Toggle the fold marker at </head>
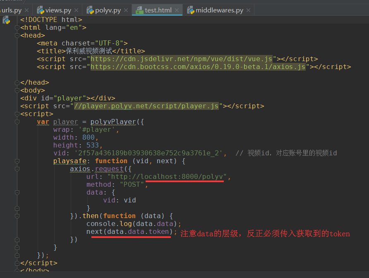This screenshot has width=369, height=278. point(17,83)
